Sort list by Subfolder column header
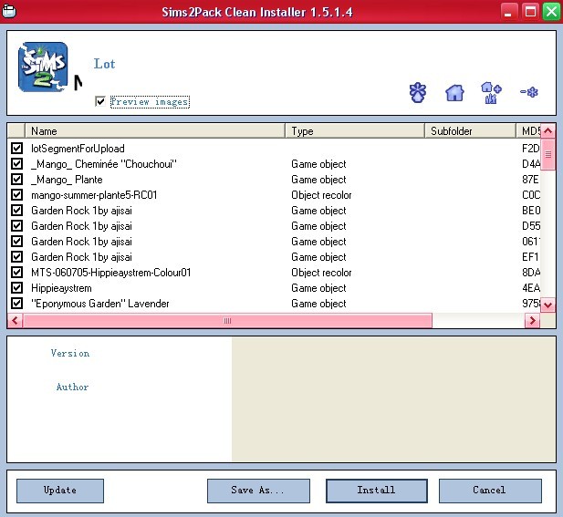Image resolution: width=563 pixels, height=517 pixels. [470, 131]
